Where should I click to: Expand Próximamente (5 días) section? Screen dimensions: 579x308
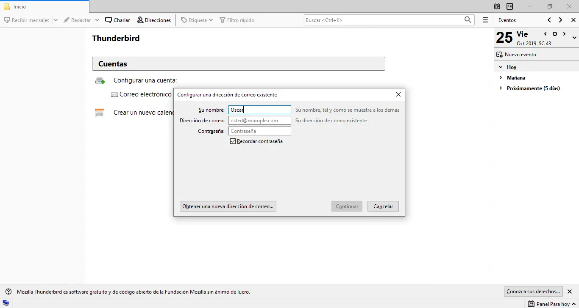pyautogui.click(x=501, y=88)
